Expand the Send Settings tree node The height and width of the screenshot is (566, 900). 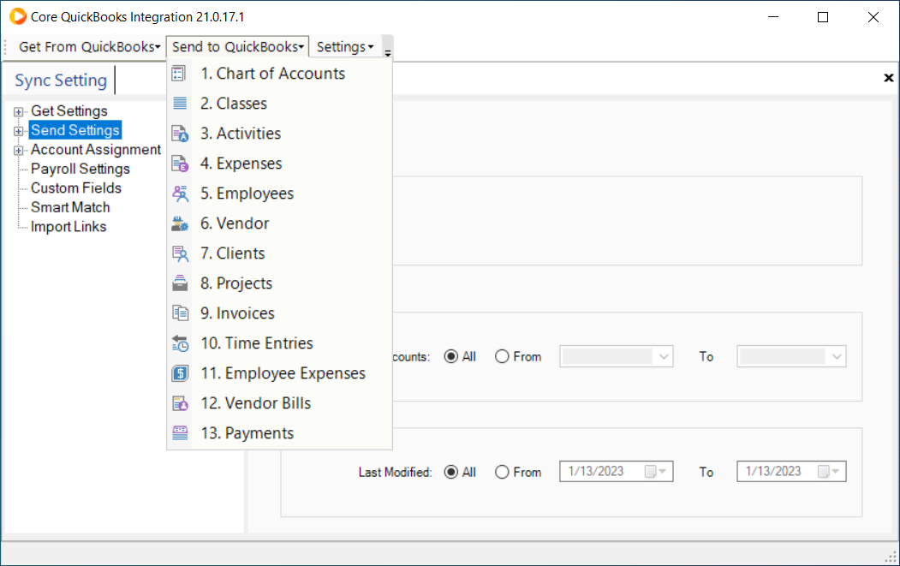tap(18, 132)
